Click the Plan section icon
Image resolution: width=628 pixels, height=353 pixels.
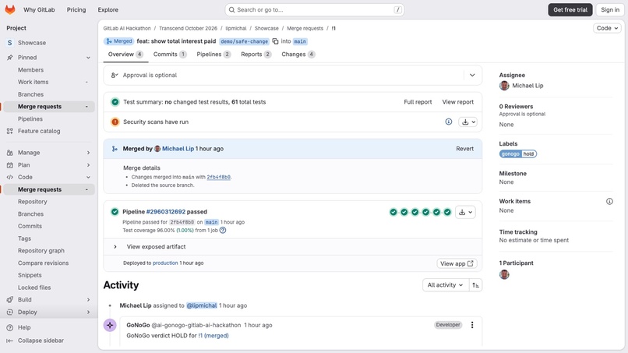[x=10, y=165]
